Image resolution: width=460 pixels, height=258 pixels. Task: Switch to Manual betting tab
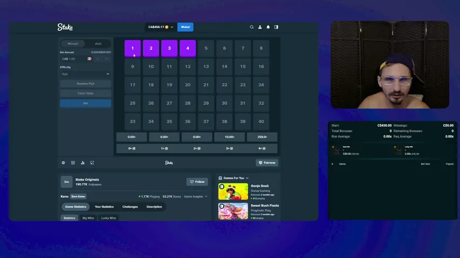pos(73,44)
